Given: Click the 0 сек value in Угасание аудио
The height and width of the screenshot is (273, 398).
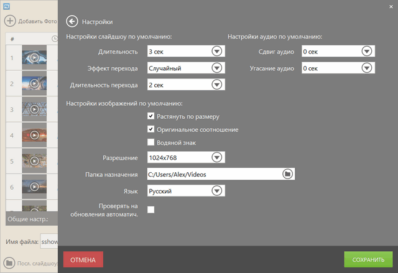Looking at the screenshot, I should click(x=310, y=68).
